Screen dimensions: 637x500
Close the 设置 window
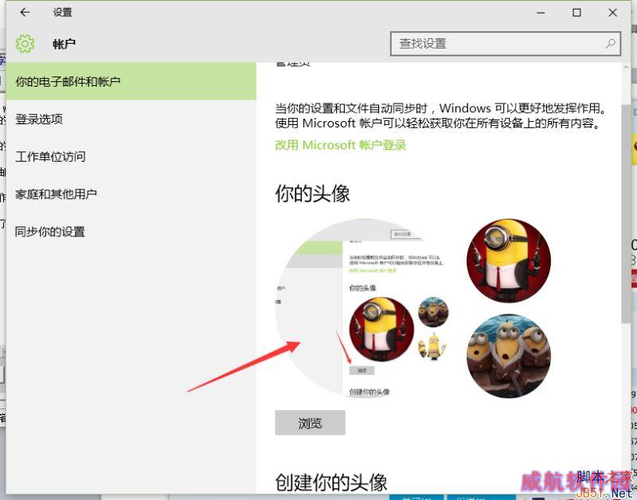[612, 13]
